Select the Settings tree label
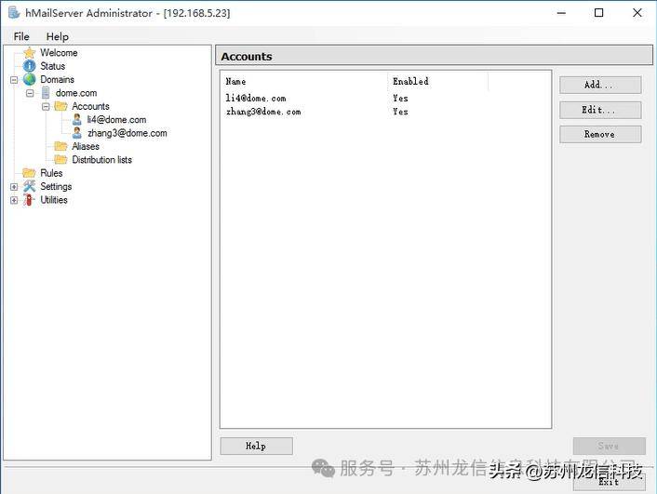 (56, 186)
